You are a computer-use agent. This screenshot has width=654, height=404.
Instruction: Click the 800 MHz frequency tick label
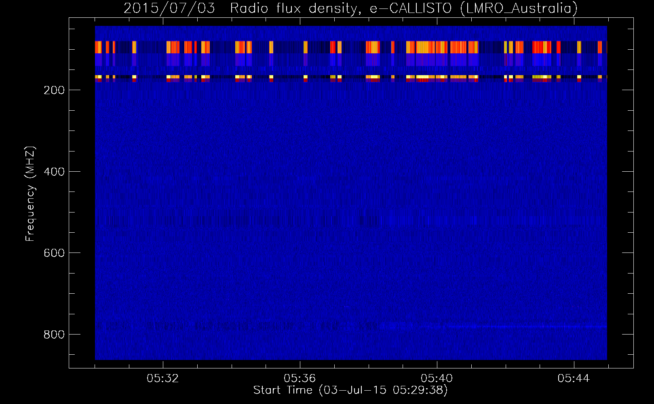(54, 335)
